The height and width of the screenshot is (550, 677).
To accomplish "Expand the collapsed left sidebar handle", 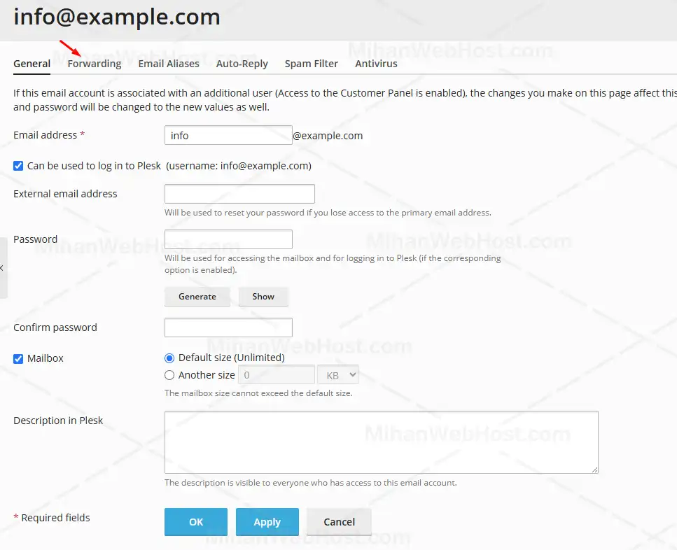I will pyautogui.click(x=3, y=268).
